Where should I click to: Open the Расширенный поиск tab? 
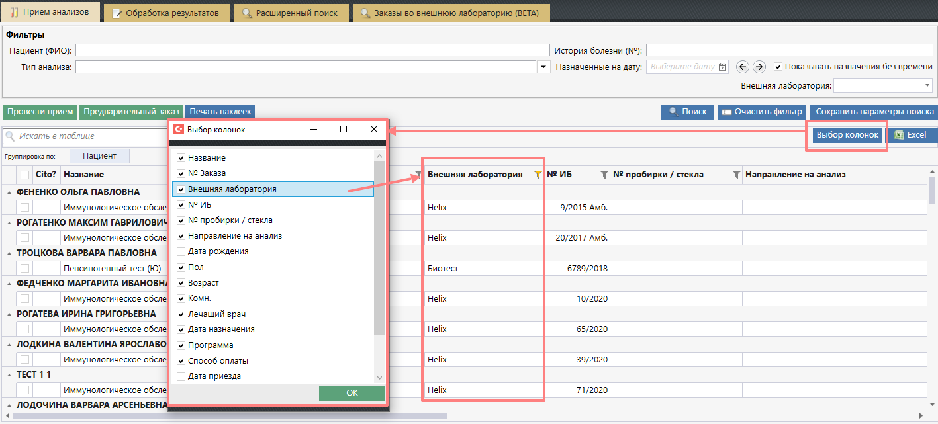290,13
